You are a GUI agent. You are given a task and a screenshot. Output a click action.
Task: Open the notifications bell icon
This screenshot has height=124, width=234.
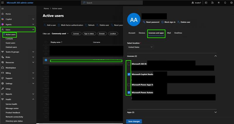pyautogui.click(x=225, y=3)
